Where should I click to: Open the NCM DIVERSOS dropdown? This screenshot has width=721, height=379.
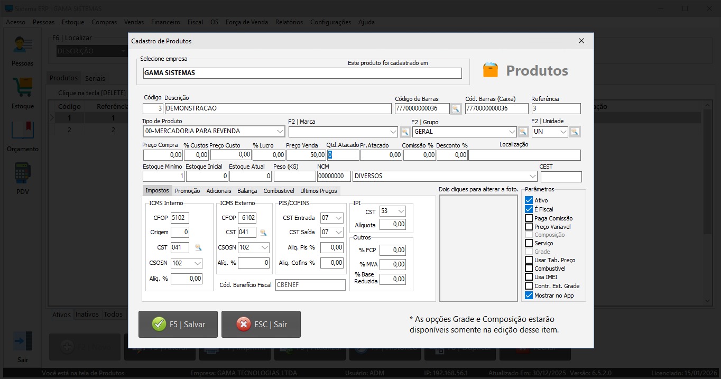532,176
